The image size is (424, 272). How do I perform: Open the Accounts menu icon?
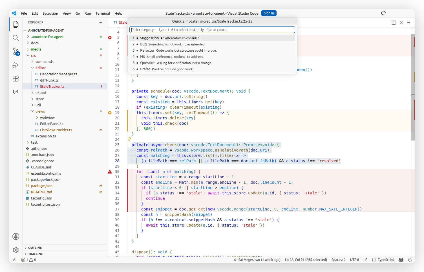pyautogui.click(x=16, y=236)
